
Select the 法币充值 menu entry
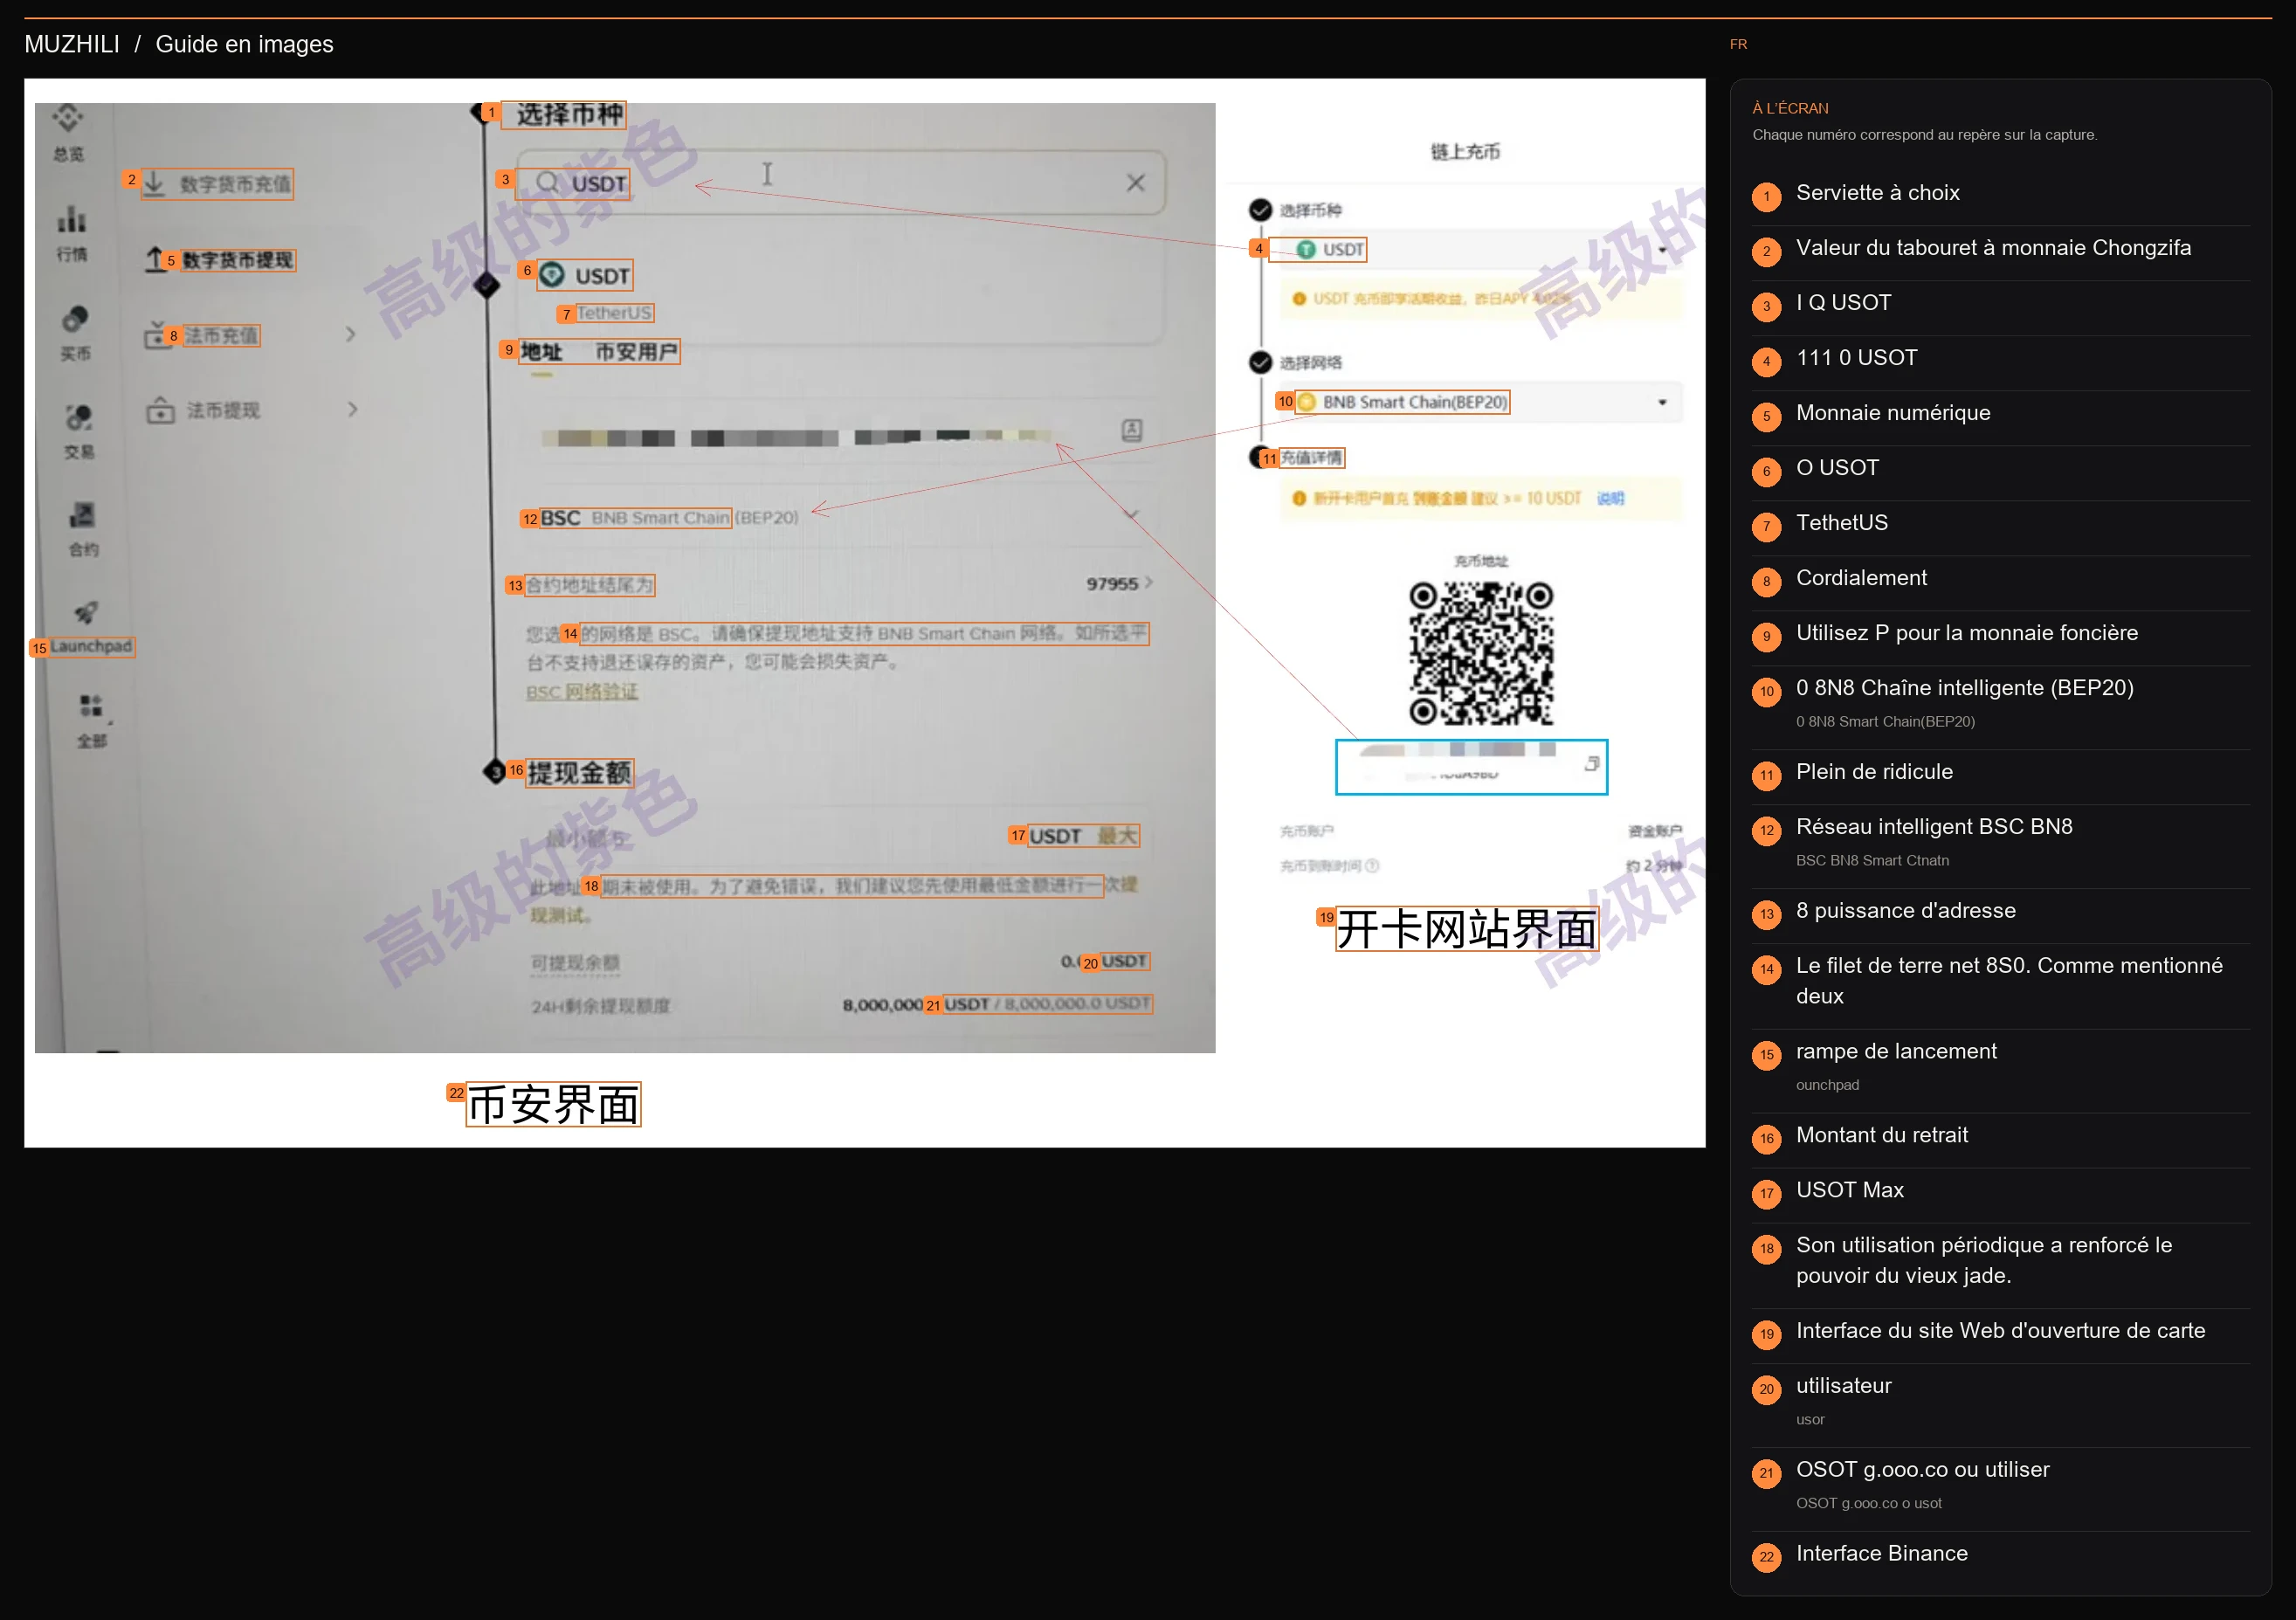(221, 335)
